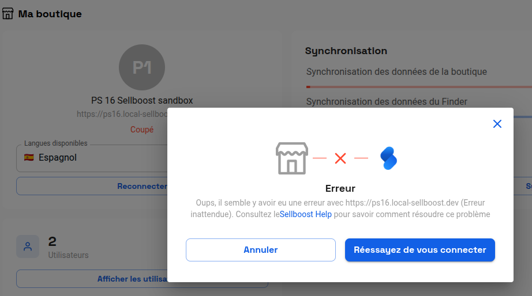
Task: Click the users person icon
Action: click(28, 246)
